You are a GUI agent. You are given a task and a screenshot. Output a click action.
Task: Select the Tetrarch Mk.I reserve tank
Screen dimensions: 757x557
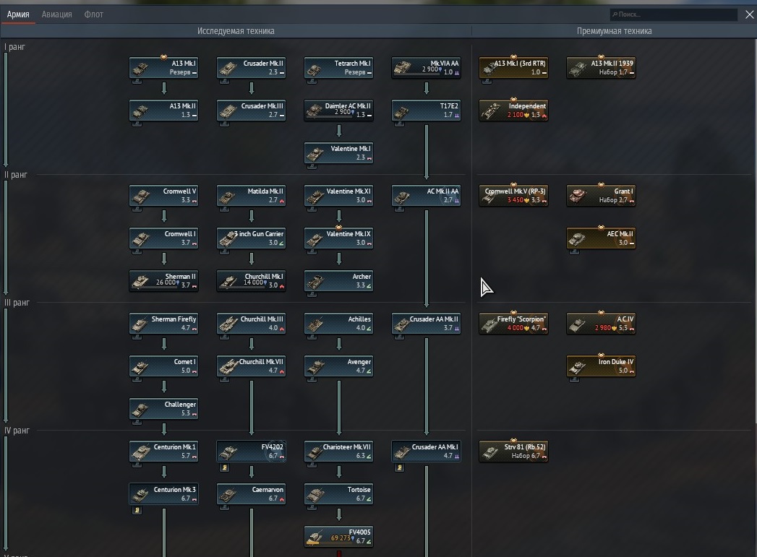click(x=338, y=68)
